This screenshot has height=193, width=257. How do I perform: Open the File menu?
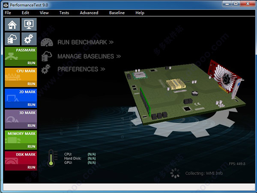[8, 13]
